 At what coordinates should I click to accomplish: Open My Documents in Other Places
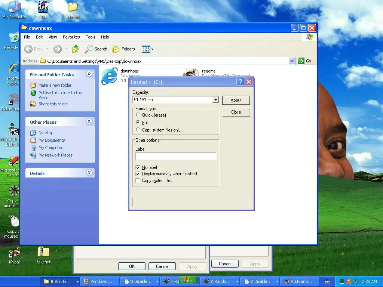click(52, 141)
